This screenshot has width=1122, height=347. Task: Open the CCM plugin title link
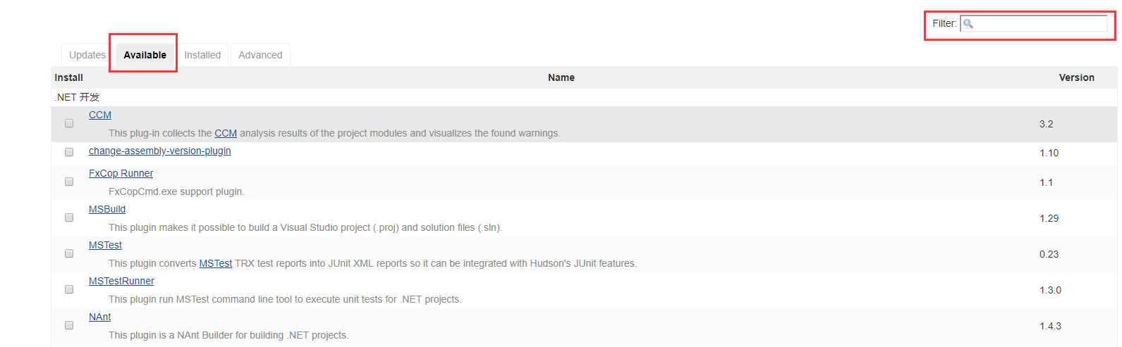(100, 115)
